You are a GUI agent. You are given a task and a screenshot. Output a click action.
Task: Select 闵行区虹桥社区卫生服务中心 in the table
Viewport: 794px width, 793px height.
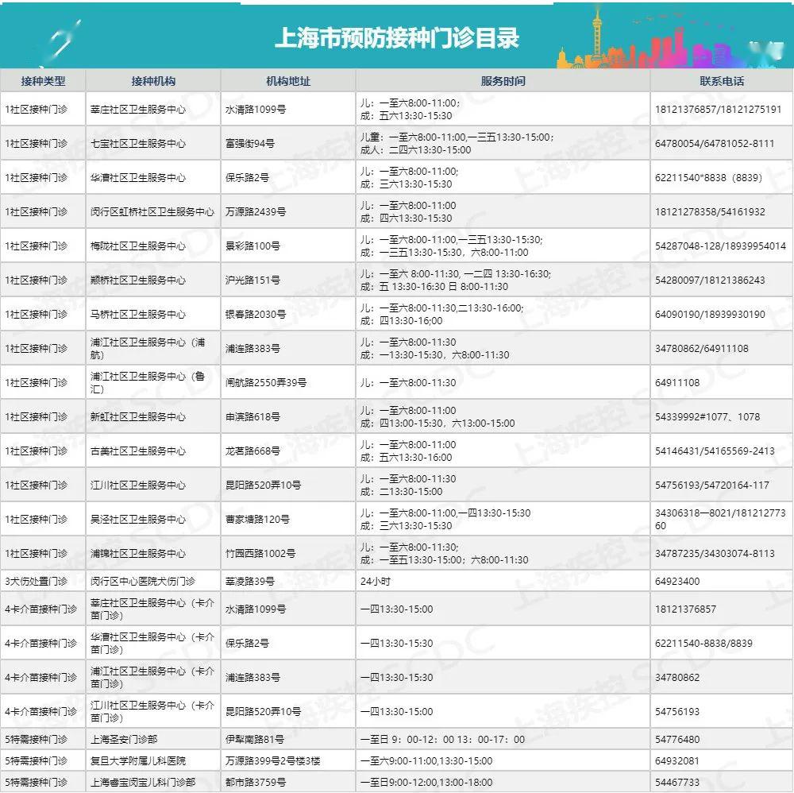click(152, 212)
